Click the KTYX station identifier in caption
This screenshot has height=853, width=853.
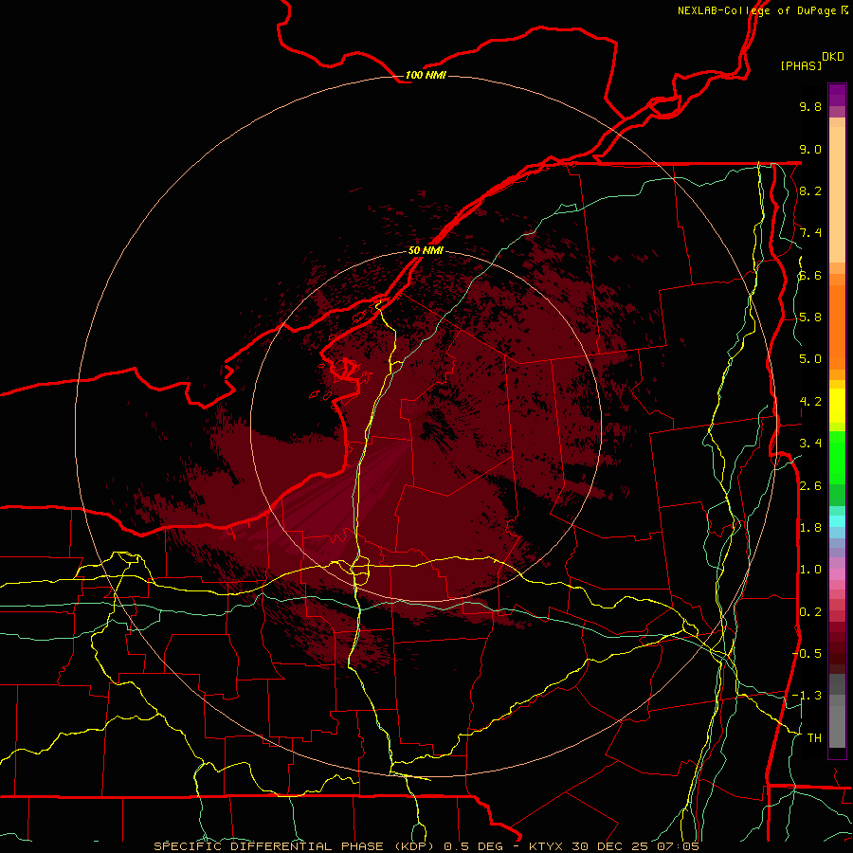[547, 846]
